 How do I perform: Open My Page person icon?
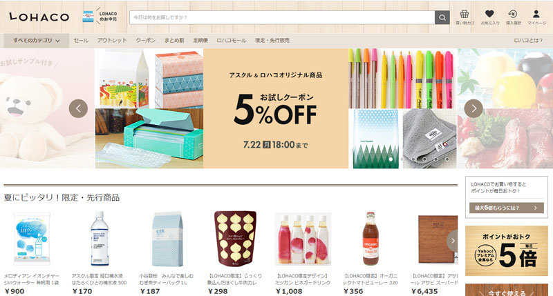pyautogui.click(x=536, y=17)
